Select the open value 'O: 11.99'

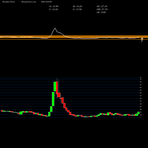(54, 6)
